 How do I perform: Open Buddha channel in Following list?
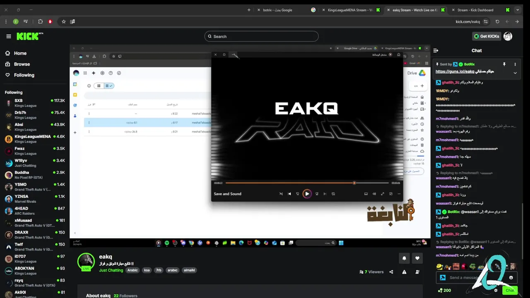pyautogui.click(x=35, y=175)
